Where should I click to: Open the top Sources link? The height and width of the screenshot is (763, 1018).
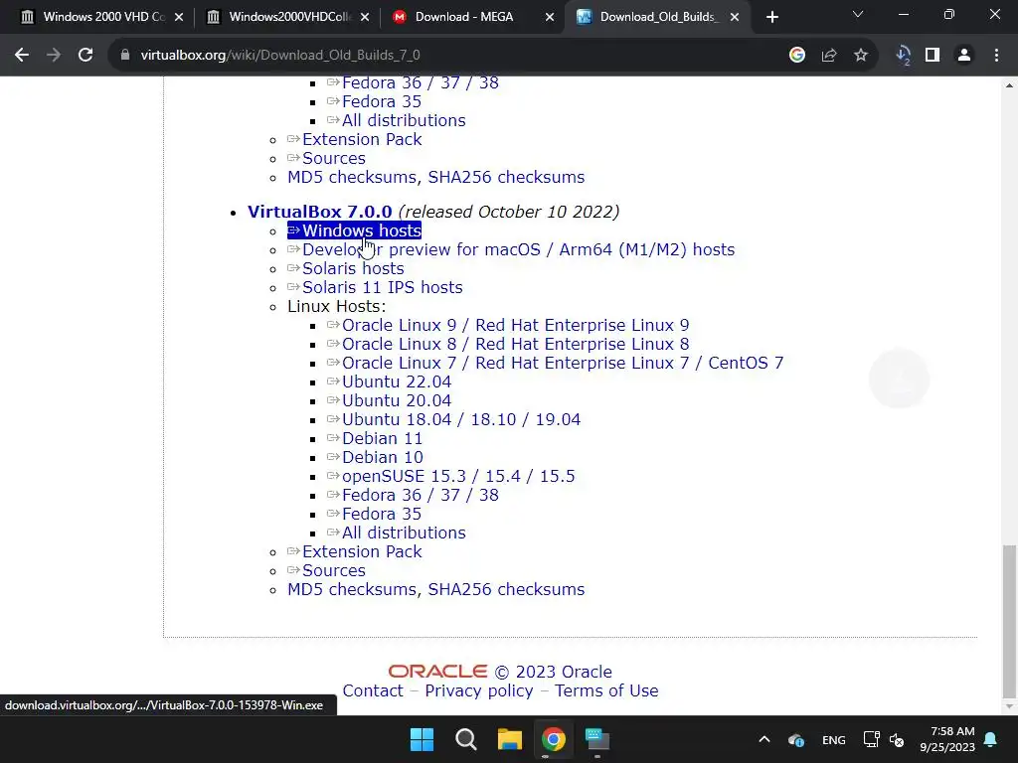pos(326,158)
